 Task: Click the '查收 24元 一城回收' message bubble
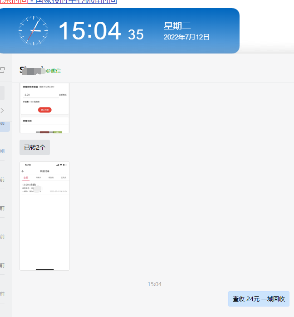point(259,299)
